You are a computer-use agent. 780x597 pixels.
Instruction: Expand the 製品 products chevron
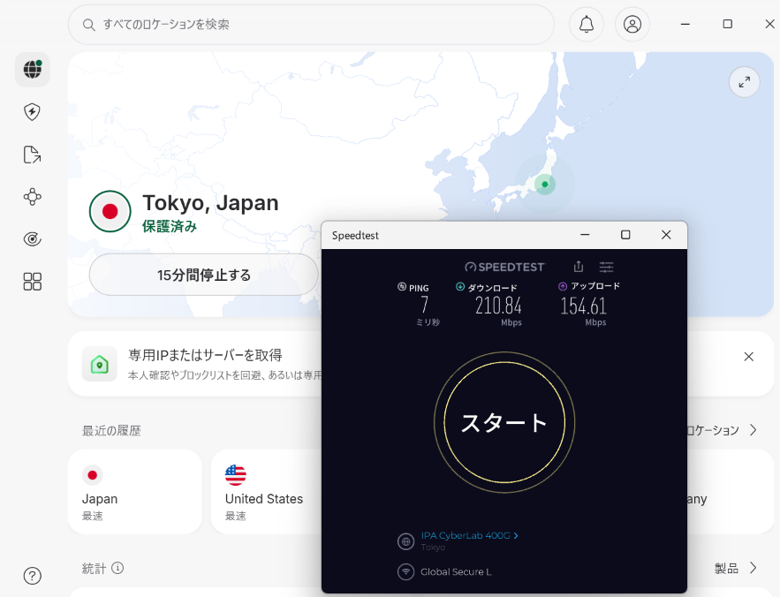753,568
